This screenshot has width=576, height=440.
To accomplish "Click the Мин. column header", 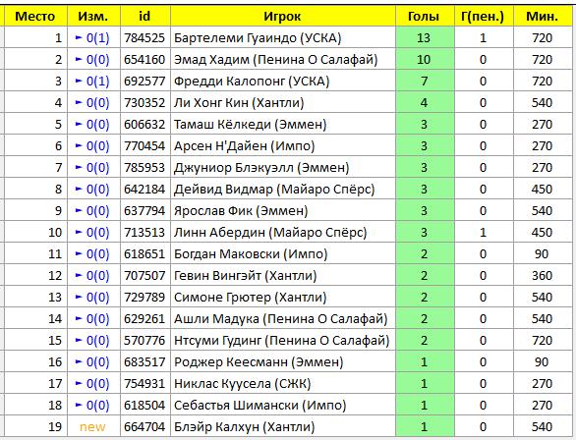I will click(x=543, y=16).
